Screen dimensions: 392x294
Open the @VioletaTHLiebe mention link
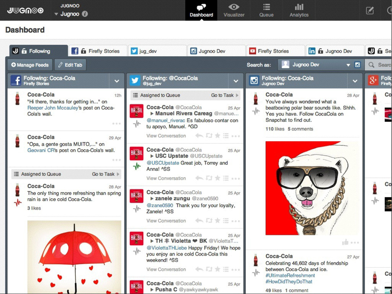(167, 248)
